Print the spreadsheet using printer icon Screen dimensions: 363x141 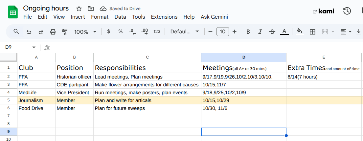point(53,32)
